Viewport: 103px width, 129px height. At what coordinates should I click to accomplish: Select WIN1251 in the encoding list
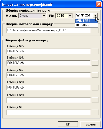87,21
